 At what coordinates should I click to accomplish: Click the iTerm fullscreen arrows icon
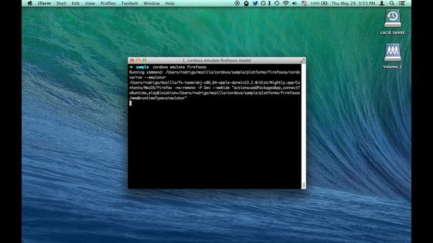pyautogui.click(x=302, y=60)
